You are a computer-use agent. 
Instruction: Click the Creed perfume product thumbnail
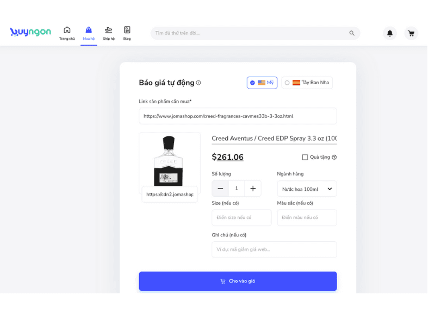coord(170,161)
